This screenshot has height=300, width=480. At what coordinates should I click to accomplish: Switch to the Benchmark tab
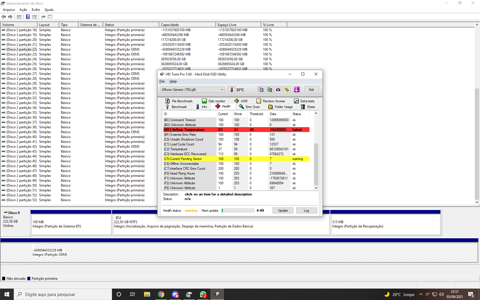coord(176,107)
